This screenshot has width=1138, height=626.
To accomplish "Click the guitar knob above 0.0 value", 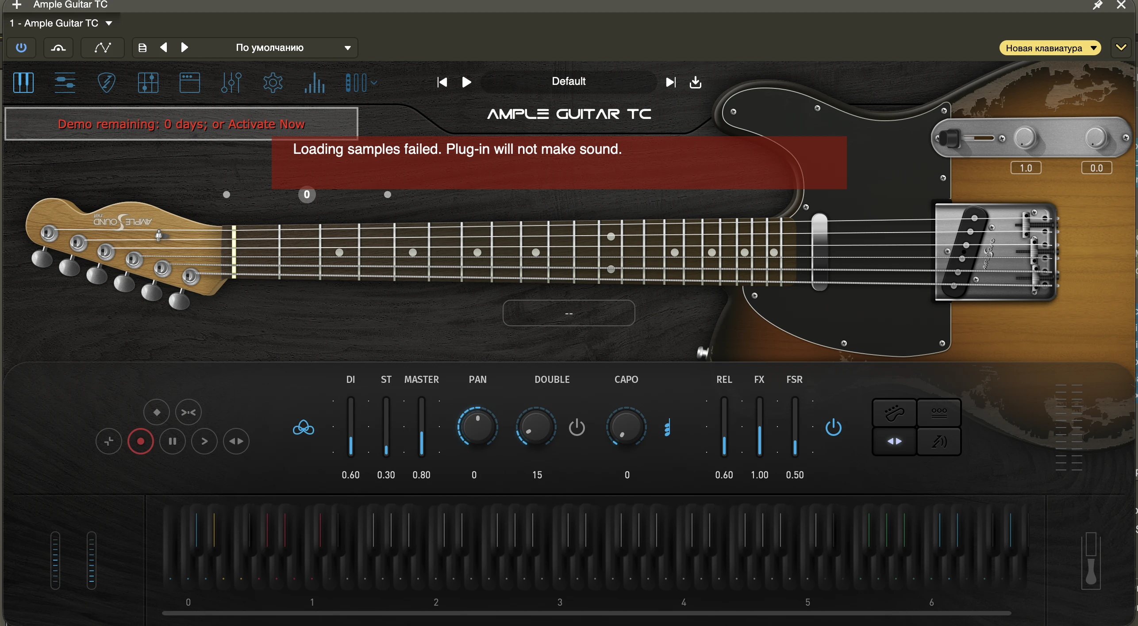I will tap(1096, 138).
